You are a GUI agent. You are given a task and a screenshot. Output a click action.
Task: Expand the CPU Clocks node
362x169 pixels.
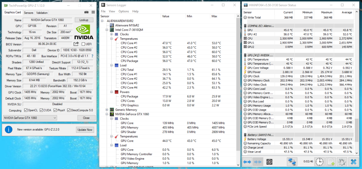pyautogui.click(x=111, y=34)
